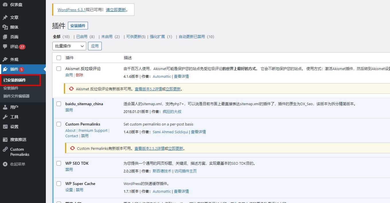This screenshot has width=390, height=203.
Task: Filter plugins by 已启用 tab
Action: click(x=82, y=37)
